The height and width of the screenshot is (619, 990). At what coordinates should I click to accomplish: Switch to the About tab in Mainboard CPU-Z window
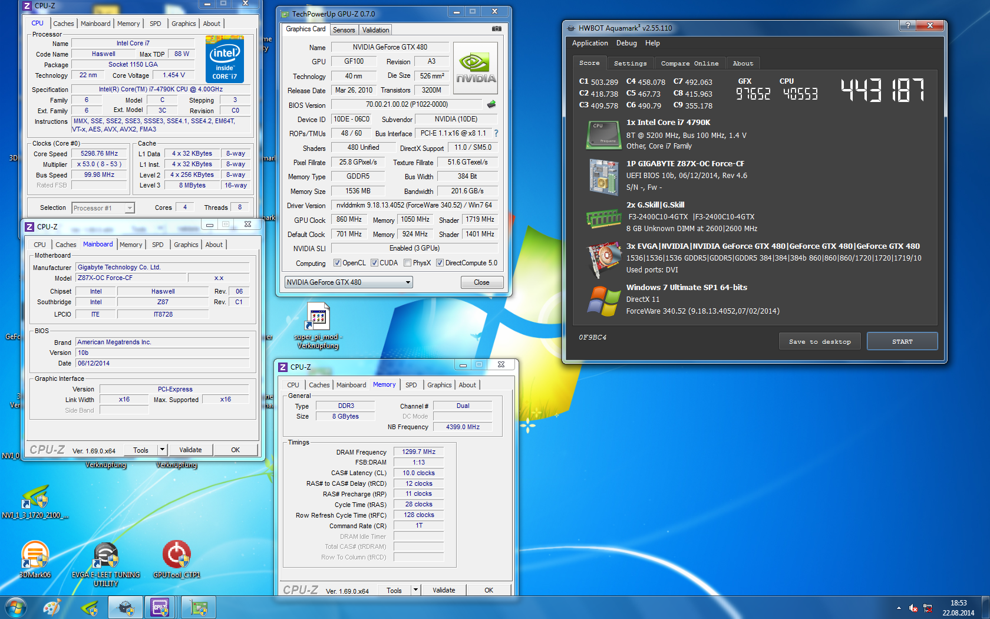214,245
